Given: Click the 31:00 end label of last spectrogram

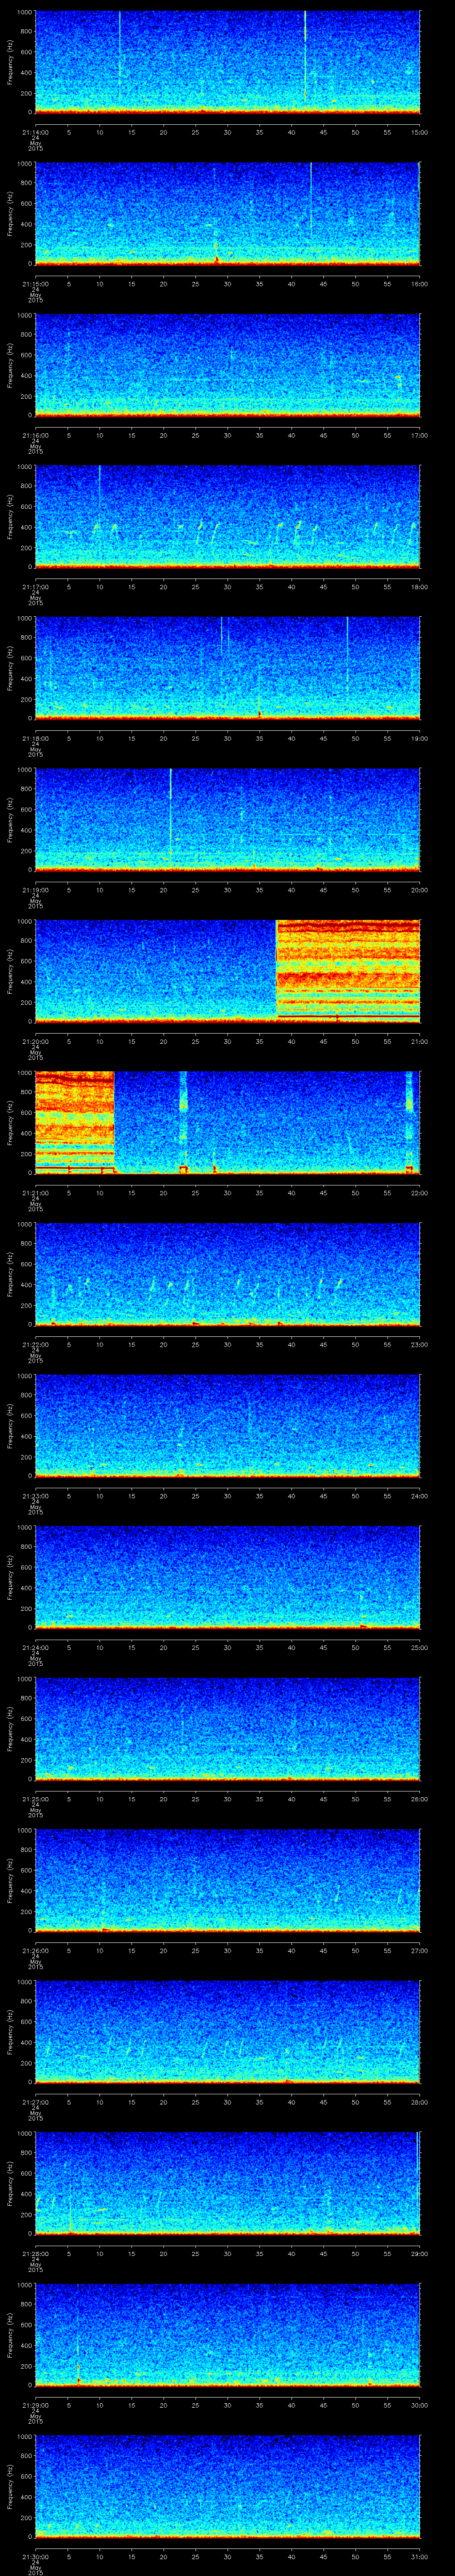Looking at the screenshot, I should [x=420, y=2556].
